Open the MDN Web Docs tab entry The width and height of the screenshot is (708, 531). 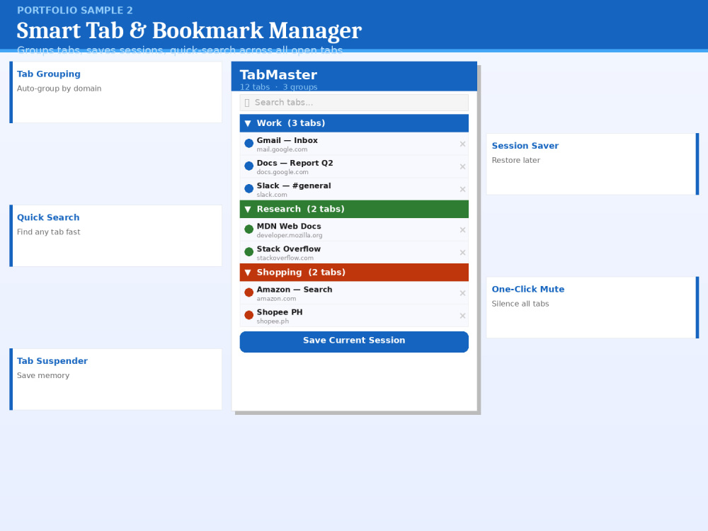354,230
